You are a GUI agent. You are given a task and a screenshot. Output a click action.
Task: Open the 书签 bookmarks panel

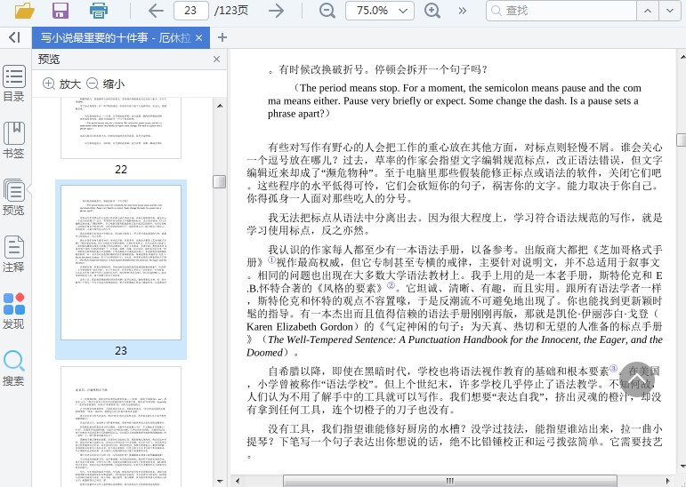coord(14,140)
